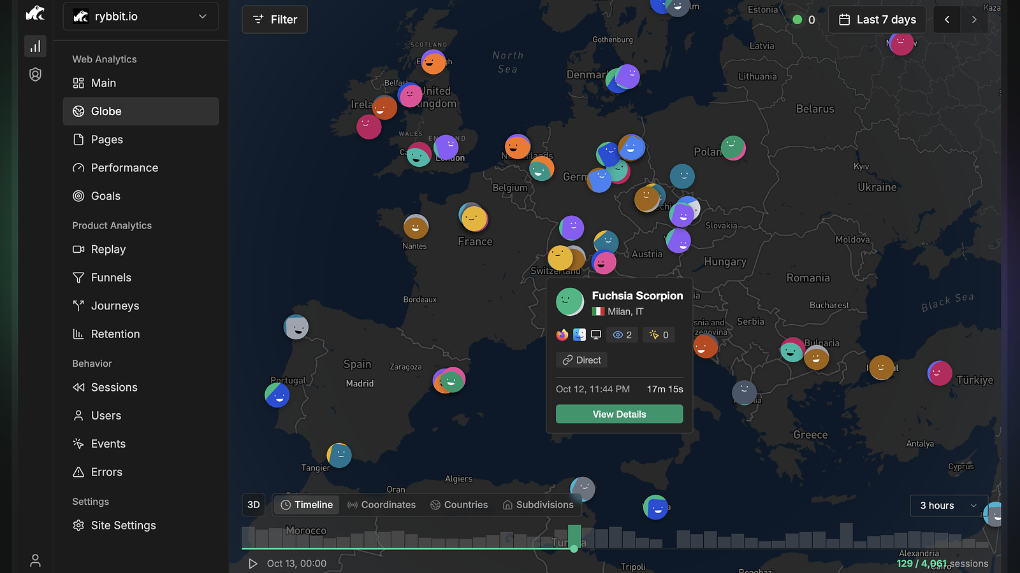Click the Events sparkle-cursor icon
Viewport: 1020px width, 573px height.
point(78,444)
